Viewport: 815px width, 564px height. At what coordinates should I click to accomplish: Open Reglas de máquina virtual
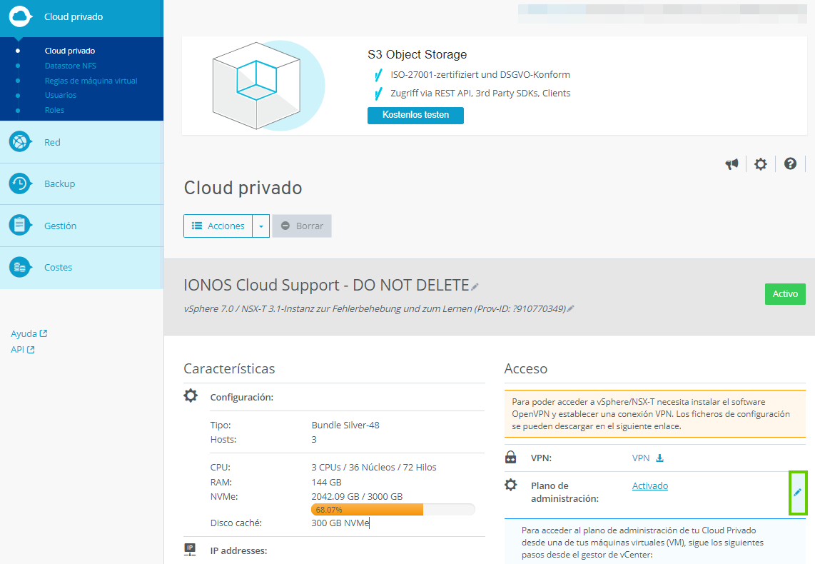point(91,81)
